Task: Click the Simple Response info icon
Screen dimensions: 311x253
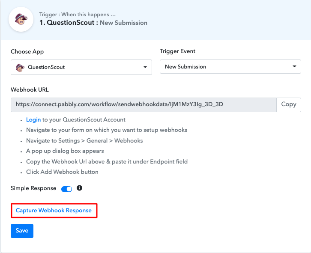Action: click(79, 188)
